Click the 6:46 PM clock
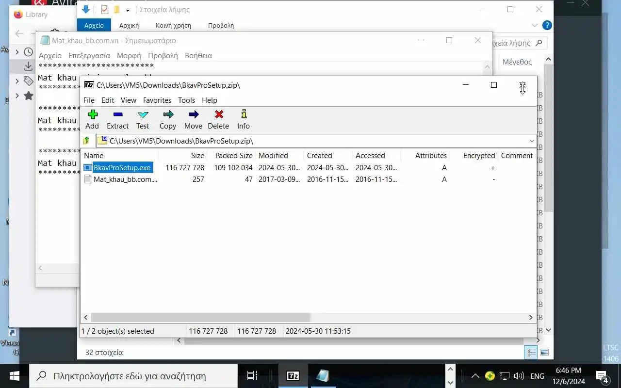 click(569, 371)
